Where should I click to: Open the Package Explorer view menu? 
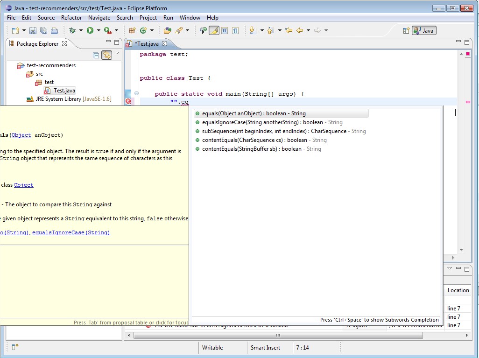point(117,54)
